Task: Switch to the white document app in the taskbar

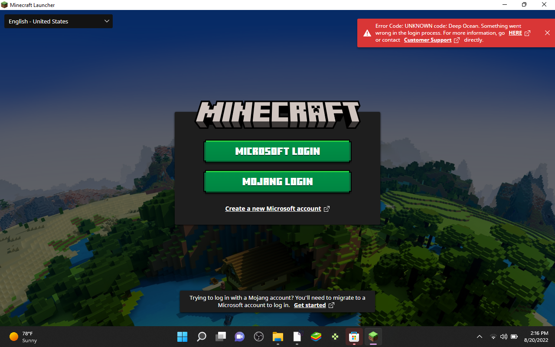Action: pos(297,337)
